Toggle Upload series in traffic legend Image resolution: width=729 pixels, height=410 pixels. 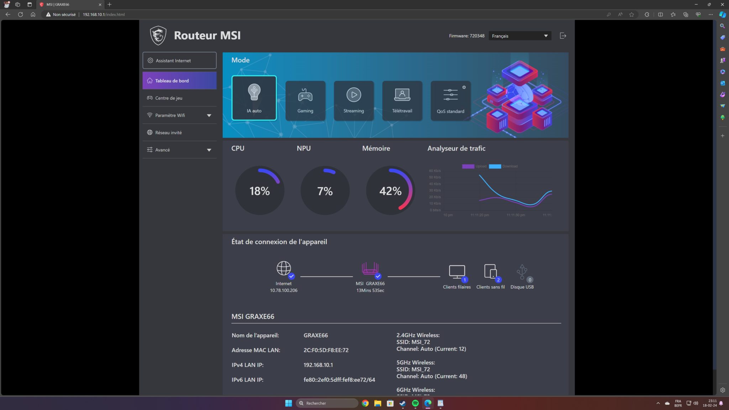(x=474, y=166)
